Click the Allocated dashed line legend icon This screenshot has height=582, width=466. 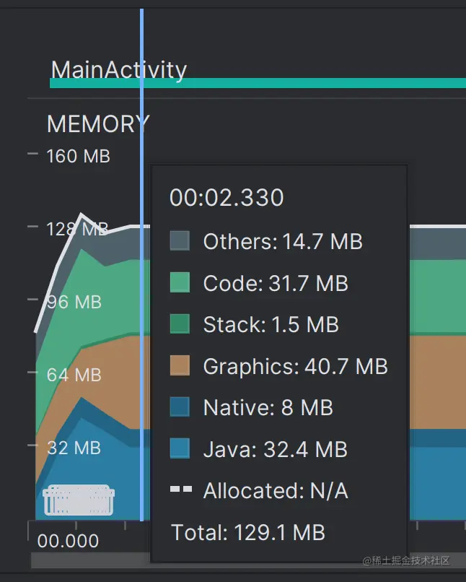(181, 490)
